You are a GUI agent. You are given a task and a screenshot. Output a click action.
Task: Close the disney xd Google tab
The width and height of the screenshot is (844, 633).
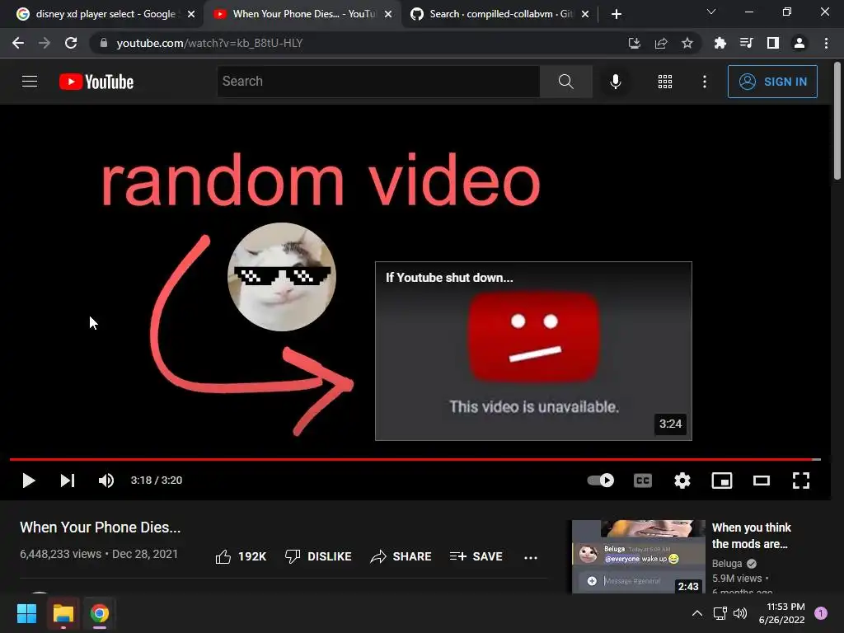click(191, 14)
